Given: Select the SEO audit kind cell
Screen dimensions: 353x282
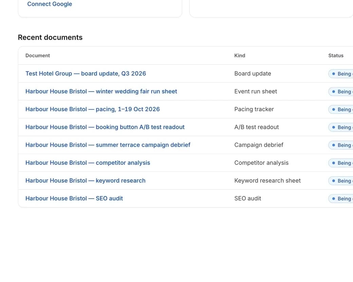Looking at the screenshot, I should tap(248, 198).
